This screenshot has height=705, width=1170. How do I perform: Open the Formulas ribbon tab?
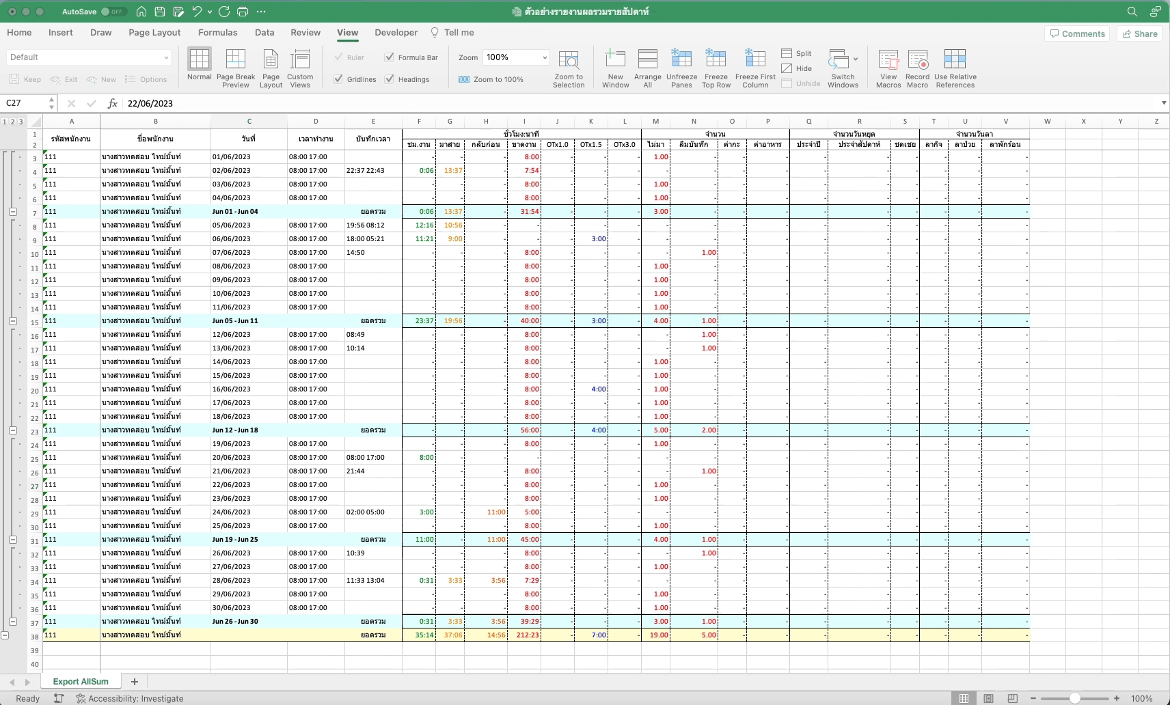pyautogui.click(x=217, y=32)
